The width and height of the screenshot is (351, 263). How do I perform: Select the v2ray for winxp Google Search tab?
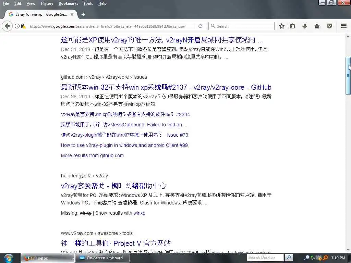41,14
